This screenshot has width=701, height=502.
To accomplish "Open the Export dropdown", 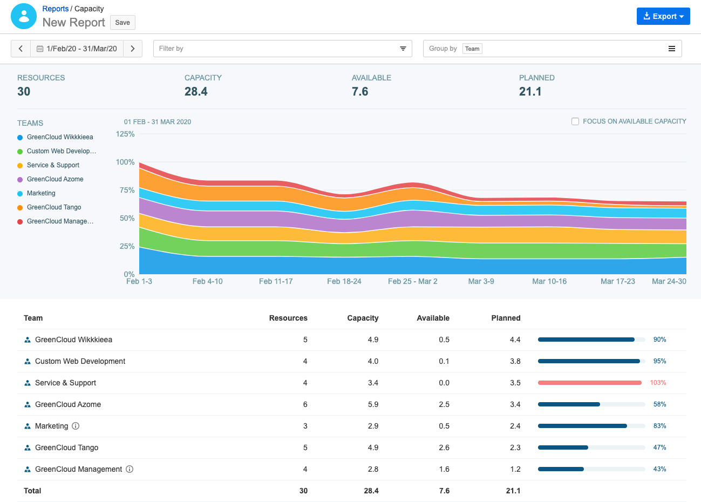I will point(663,16).
